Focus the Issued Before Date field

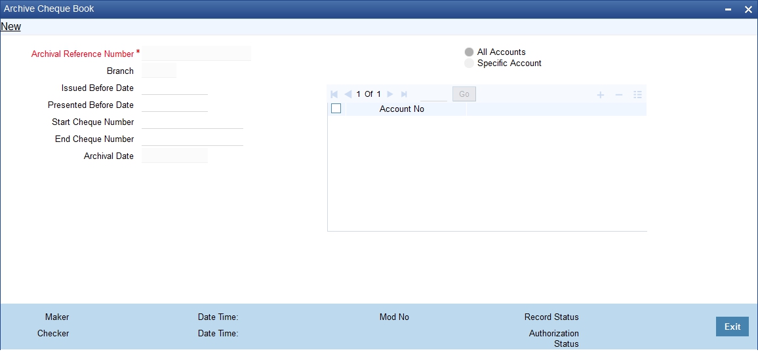pyautogui.click(x=175, y=88)
